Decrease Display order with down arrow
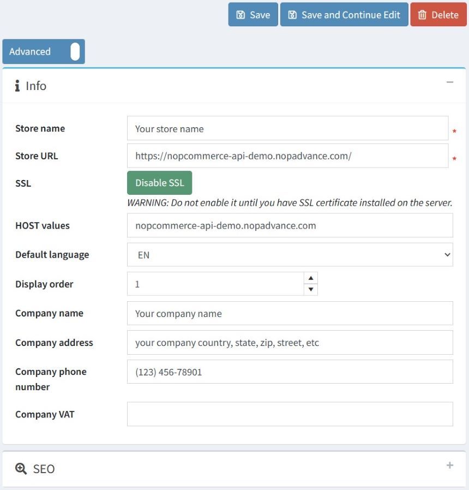Viewport: 469px width, 490px height. [x=311, y=289]
